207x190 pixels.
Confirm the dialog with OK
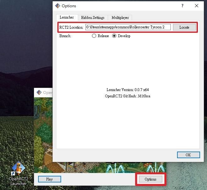point(188,155)
